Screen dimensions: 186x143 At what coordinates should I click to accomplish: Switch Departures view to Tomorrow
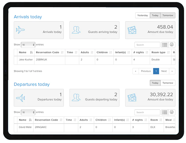[168, 83]
